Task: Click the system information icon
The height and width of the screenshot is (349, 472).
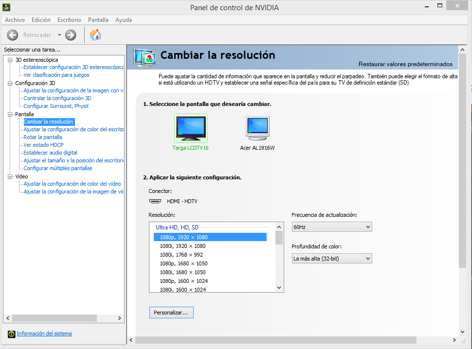Action: coord(12,334)
